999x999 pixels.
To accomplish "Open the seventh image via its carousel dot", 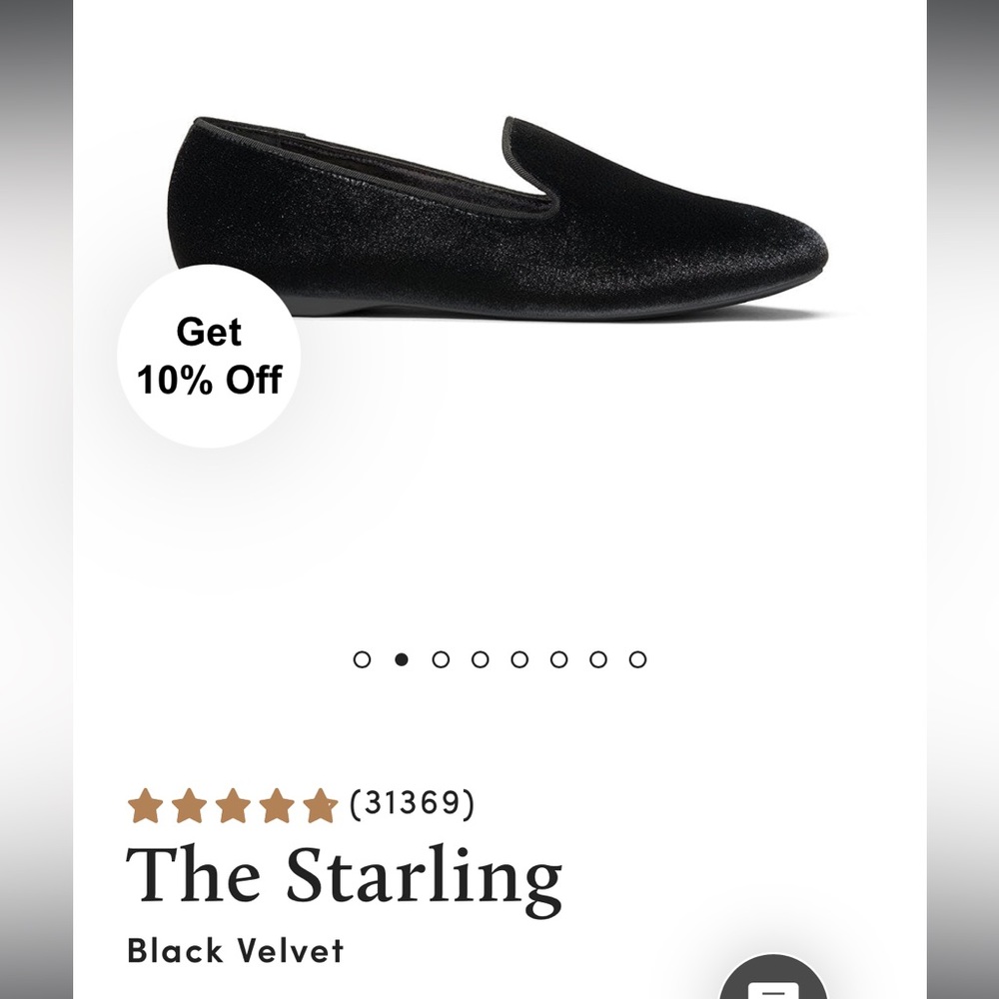I will click(x=598, y=658).
